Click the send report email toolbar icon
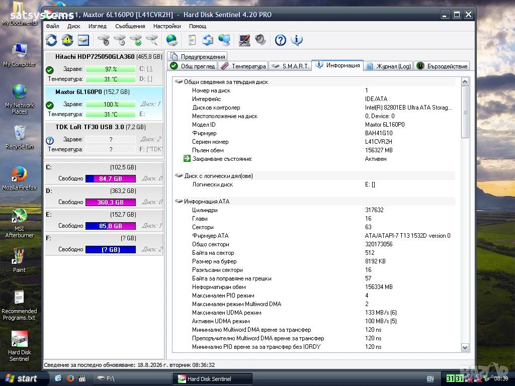The width and height of the screenshot is (515, 386). [x=208, y=40]
